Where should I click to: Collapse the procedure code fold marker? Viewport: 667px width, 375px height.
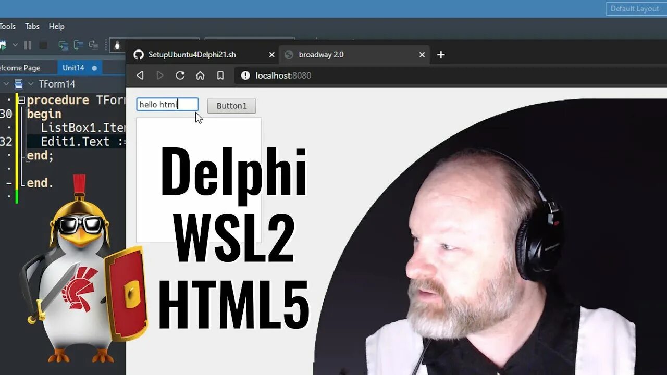[21, 100]
